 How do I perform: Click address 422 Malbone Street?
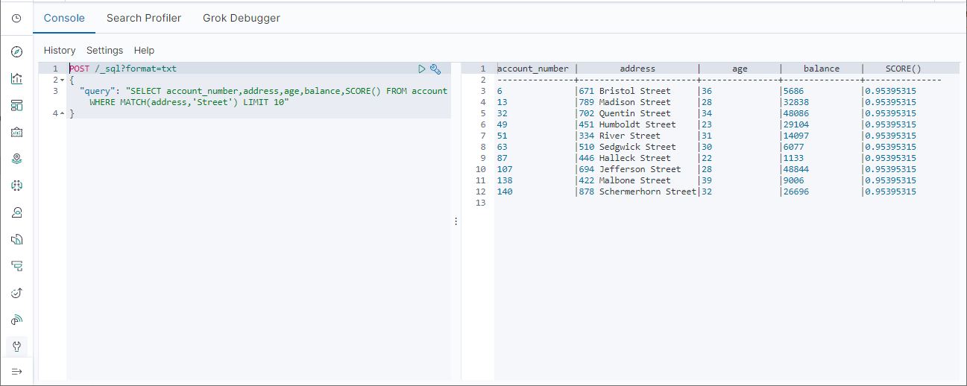pos(625,180)
